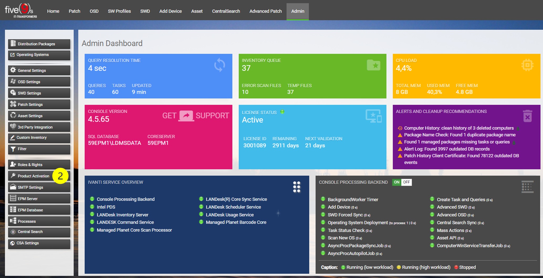543x278 pixels.
Task: Click 'LANDesk Inventory Server' service entry
Action: (x=122, y=215)
